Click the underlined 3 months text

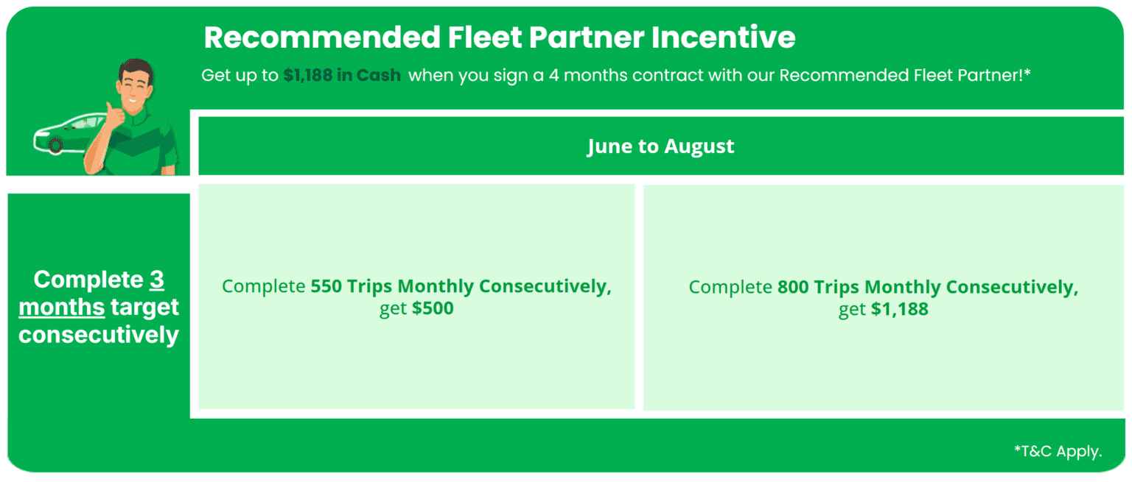point(91,293)
